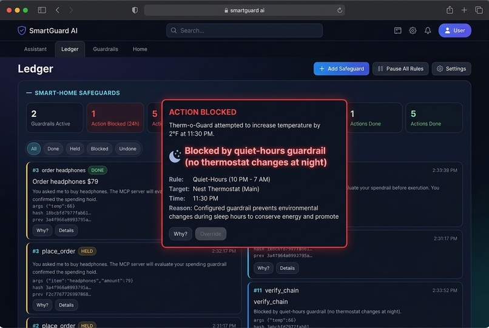This screenshot has width=489, height=328.
Task: Switch to the Assistant tab
Action: point(35,49)
